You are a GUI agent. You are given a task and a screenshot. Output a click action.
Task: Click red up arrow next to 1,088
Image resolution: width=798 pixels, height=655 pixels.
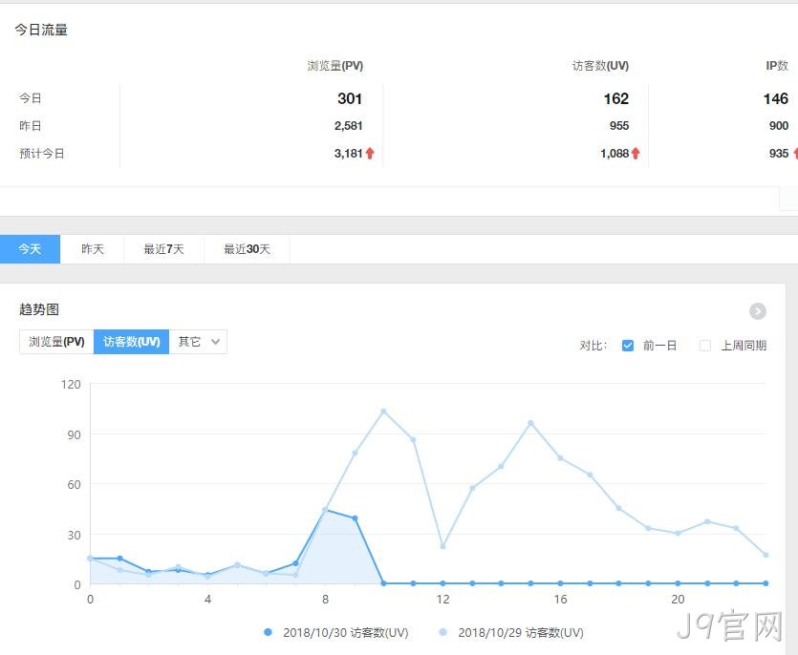636,153
